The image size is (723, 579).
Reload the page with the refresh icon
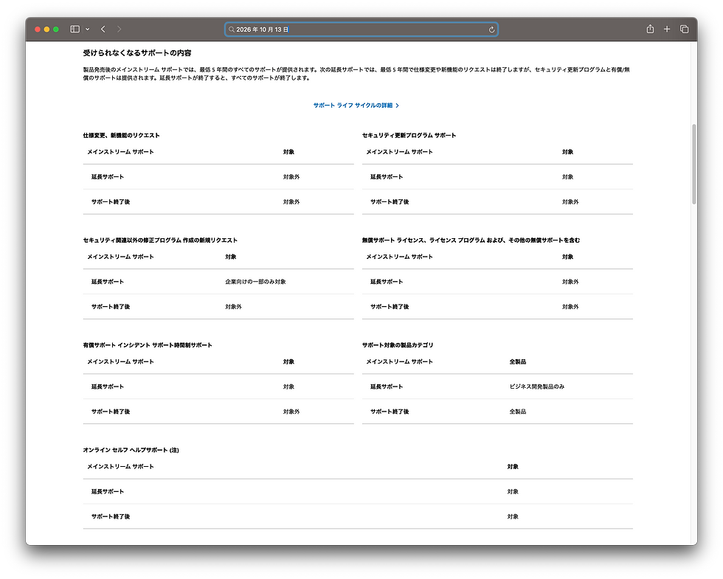point(491,30)
